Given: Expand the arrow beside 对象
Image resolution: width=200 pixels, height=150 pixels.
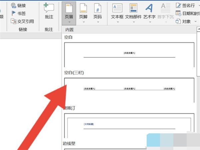Looking at the screenshot, I should pos(194,21).
